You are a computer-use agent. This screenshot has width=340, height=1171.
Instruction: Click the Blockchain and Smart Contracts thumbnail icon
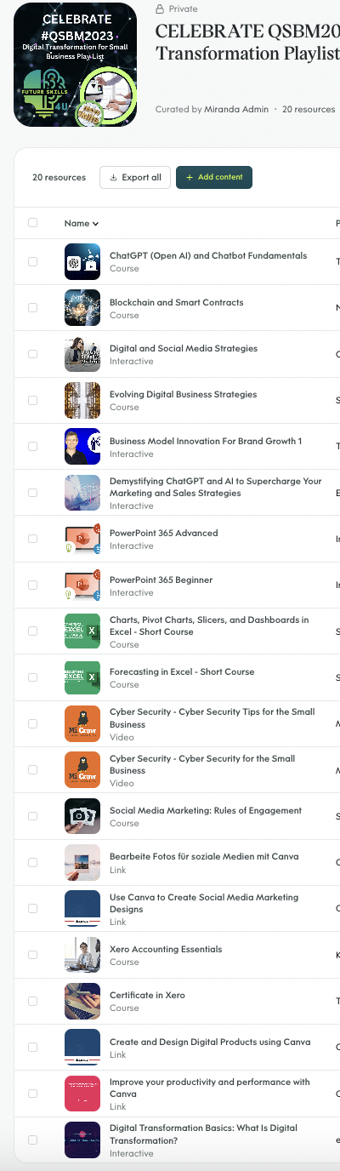pyautogui.click(x=82, y=308)
